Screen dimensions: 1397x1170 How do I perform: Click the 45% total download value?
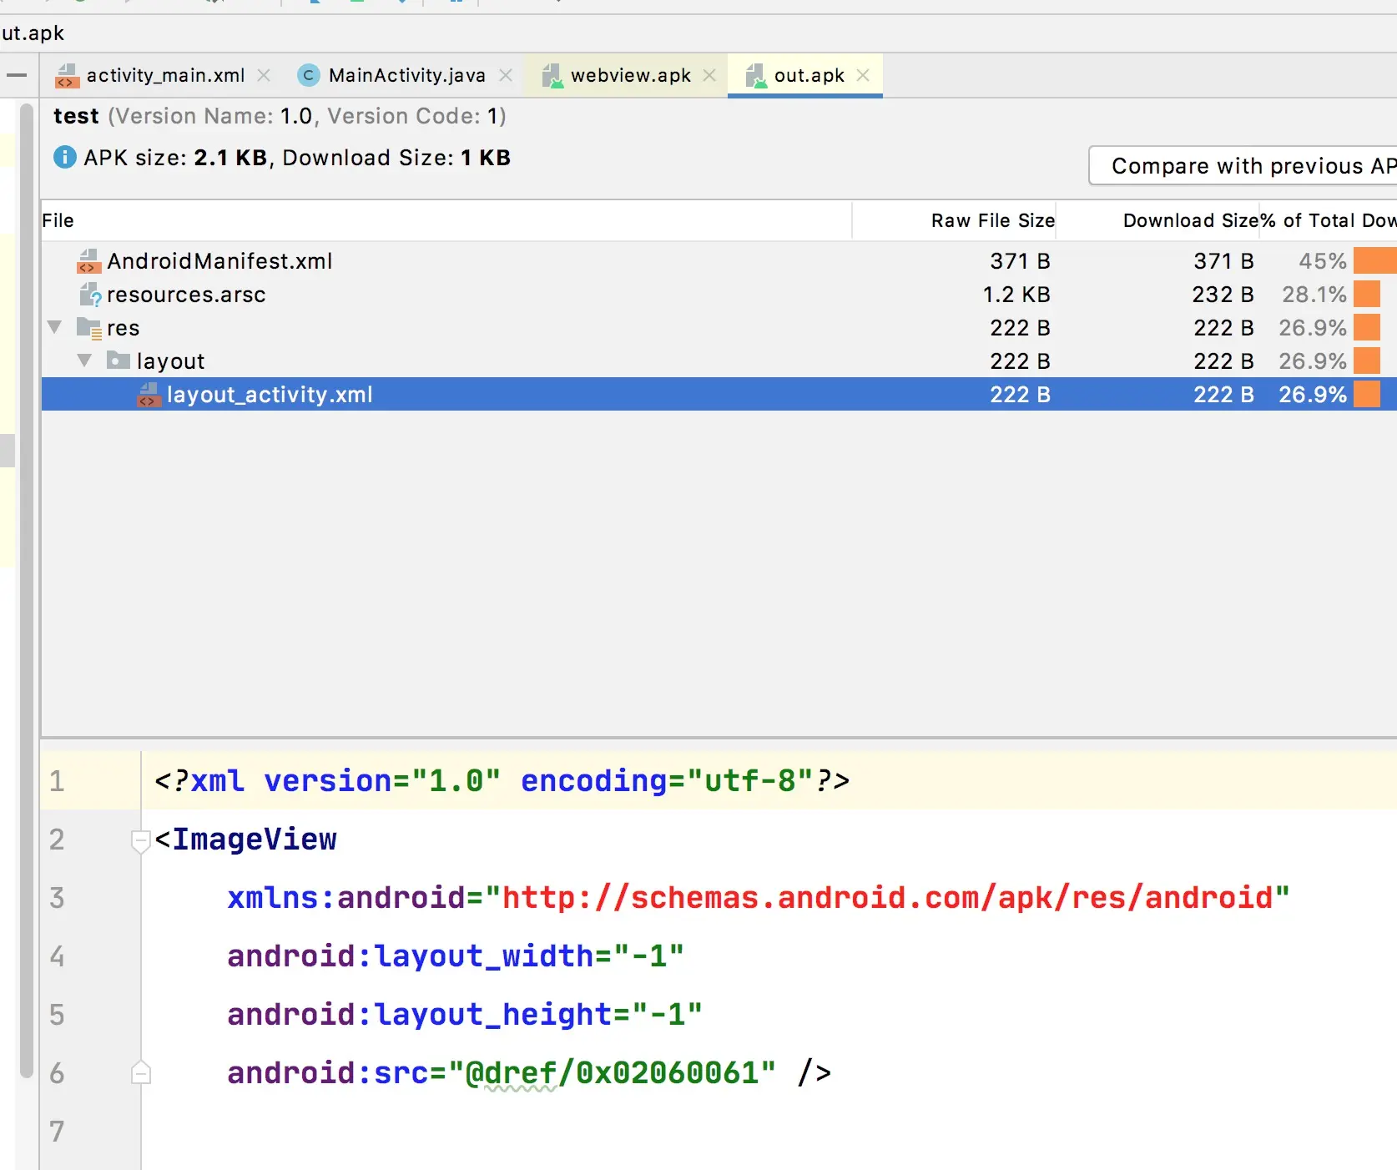pos(1323,261)
